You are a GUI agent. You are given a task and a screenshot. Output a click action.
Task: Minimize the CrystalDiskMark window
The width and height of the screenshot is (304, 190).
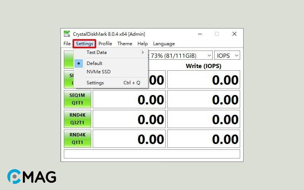pos(199,34)
